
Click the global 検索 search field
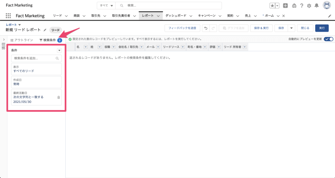(x=168, y=6)
